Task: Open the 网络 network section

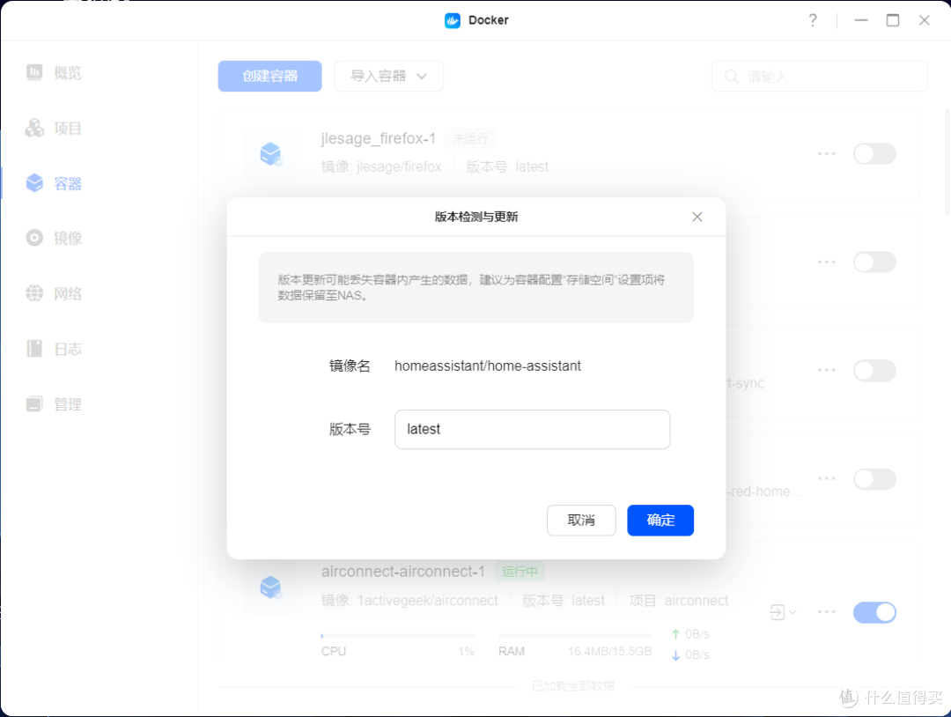Action: [x=54, y=293]
